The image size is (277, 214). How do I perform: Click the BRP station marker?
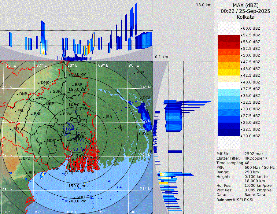[73, 85]
